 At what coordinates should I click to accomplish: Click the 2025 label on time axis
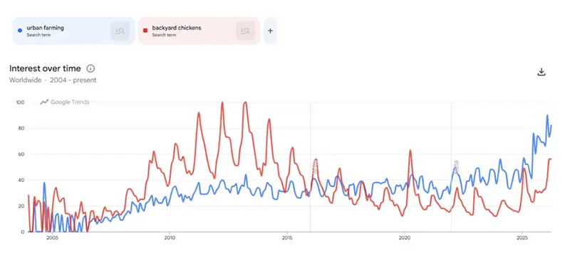coord(522,238)
